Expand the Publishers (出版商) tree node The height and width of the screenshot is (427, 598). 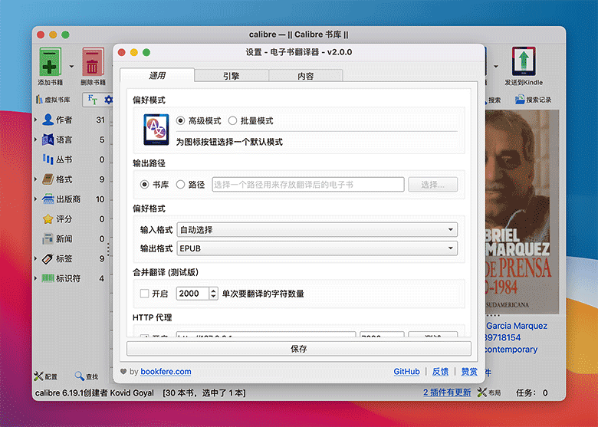tap(36, 199)
